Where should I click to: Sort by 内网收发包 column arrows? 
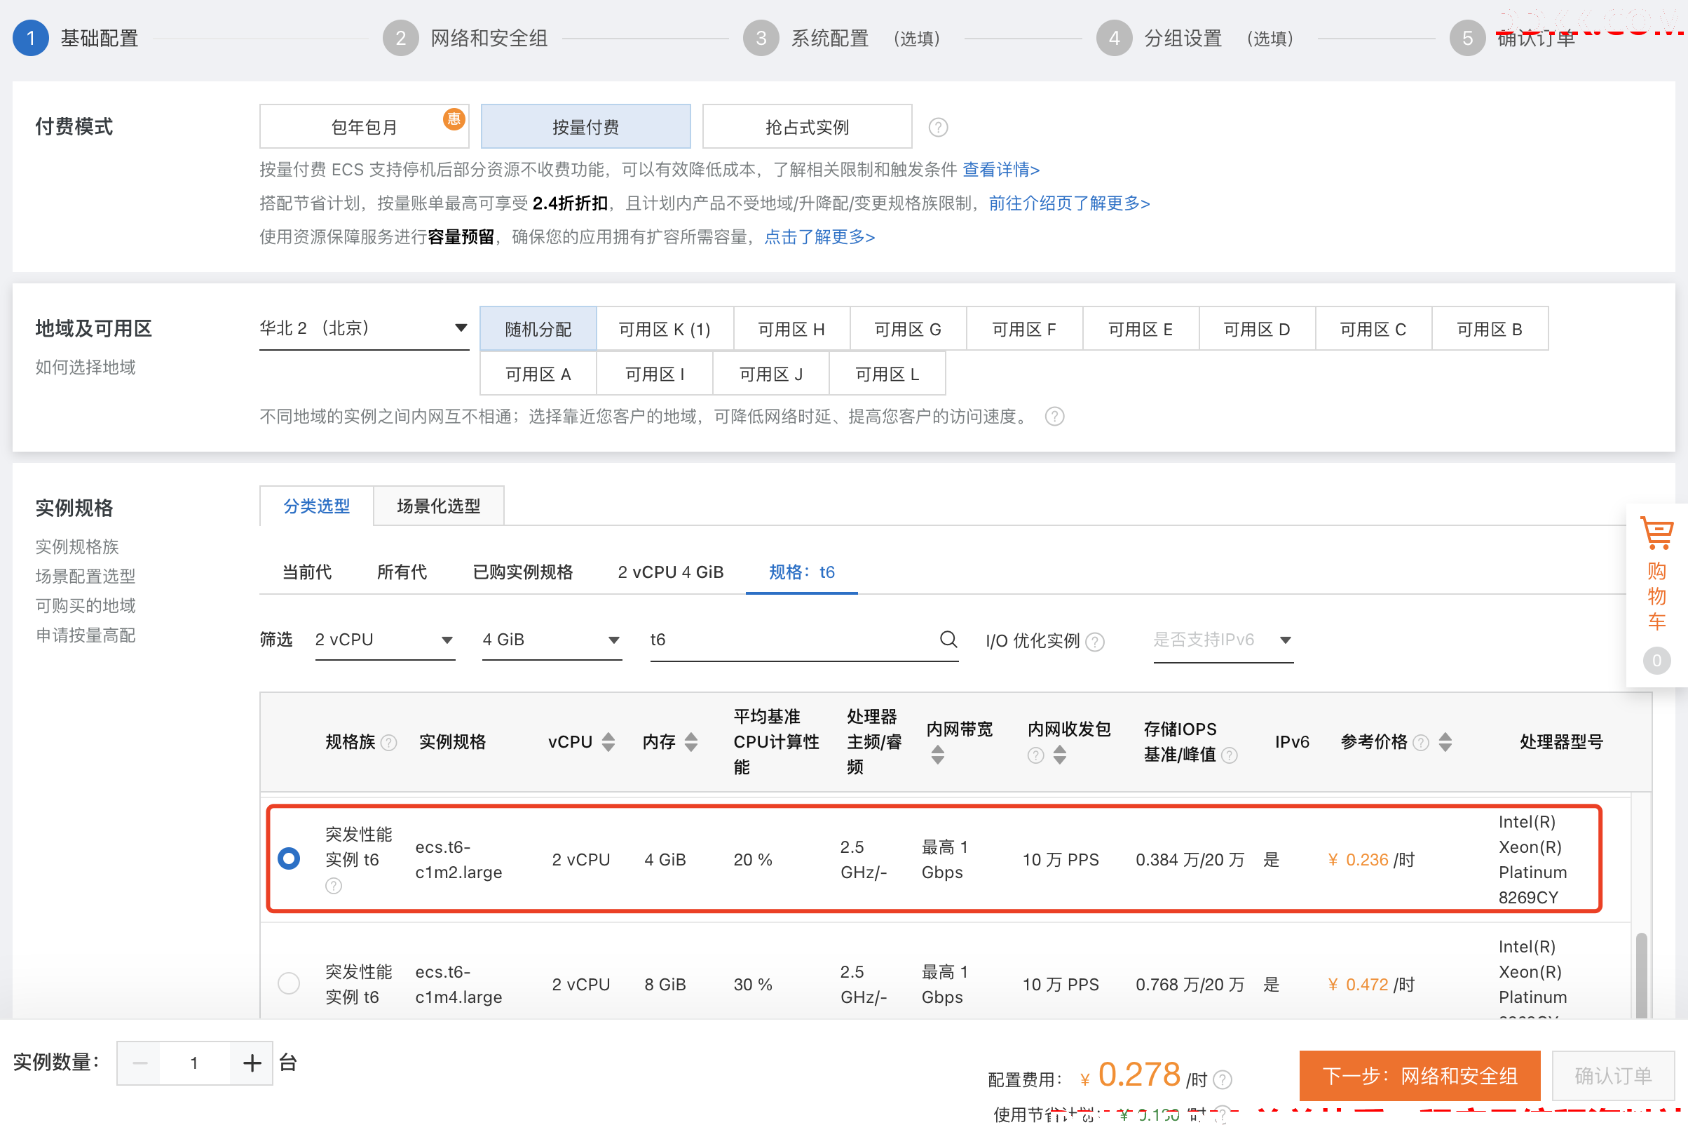coord(1059,755)
